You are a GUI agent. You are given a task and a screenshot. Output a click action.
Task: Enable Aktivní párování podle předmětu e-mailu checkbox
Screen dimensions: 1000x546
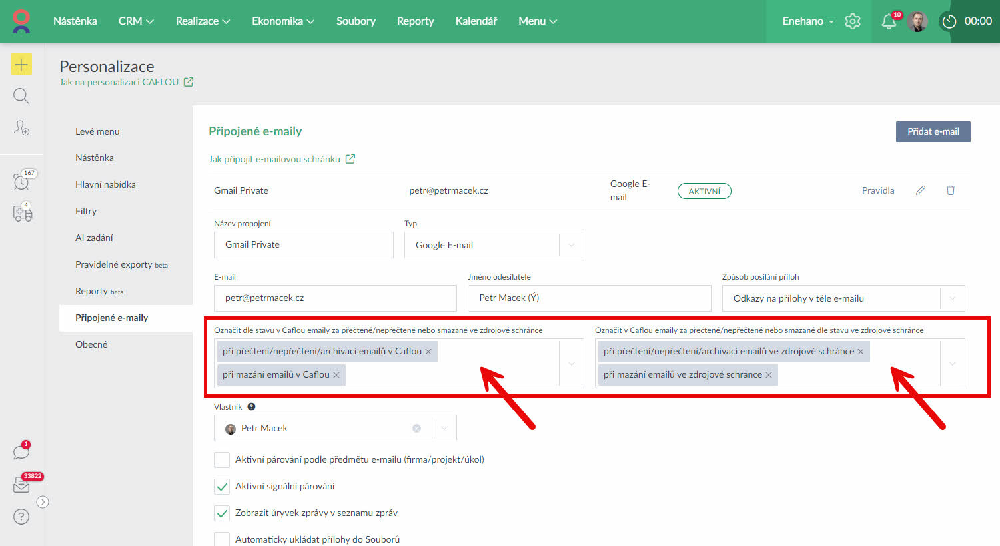(222, 459)
